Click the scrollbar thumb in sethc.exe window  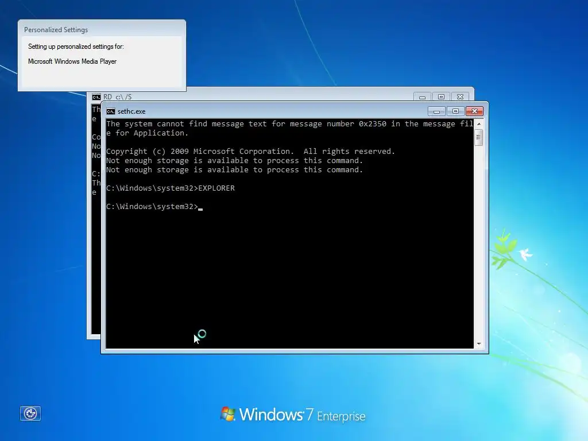click(479, 137)
